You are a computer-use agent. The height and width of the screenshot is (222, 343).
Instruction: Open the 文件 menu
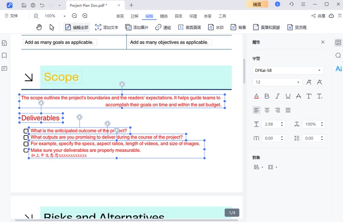click(x=12, y=16)
